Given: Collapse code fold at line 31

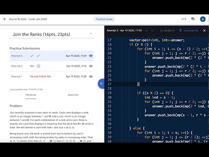Looking at the screenshot, I should click(112, 102).
